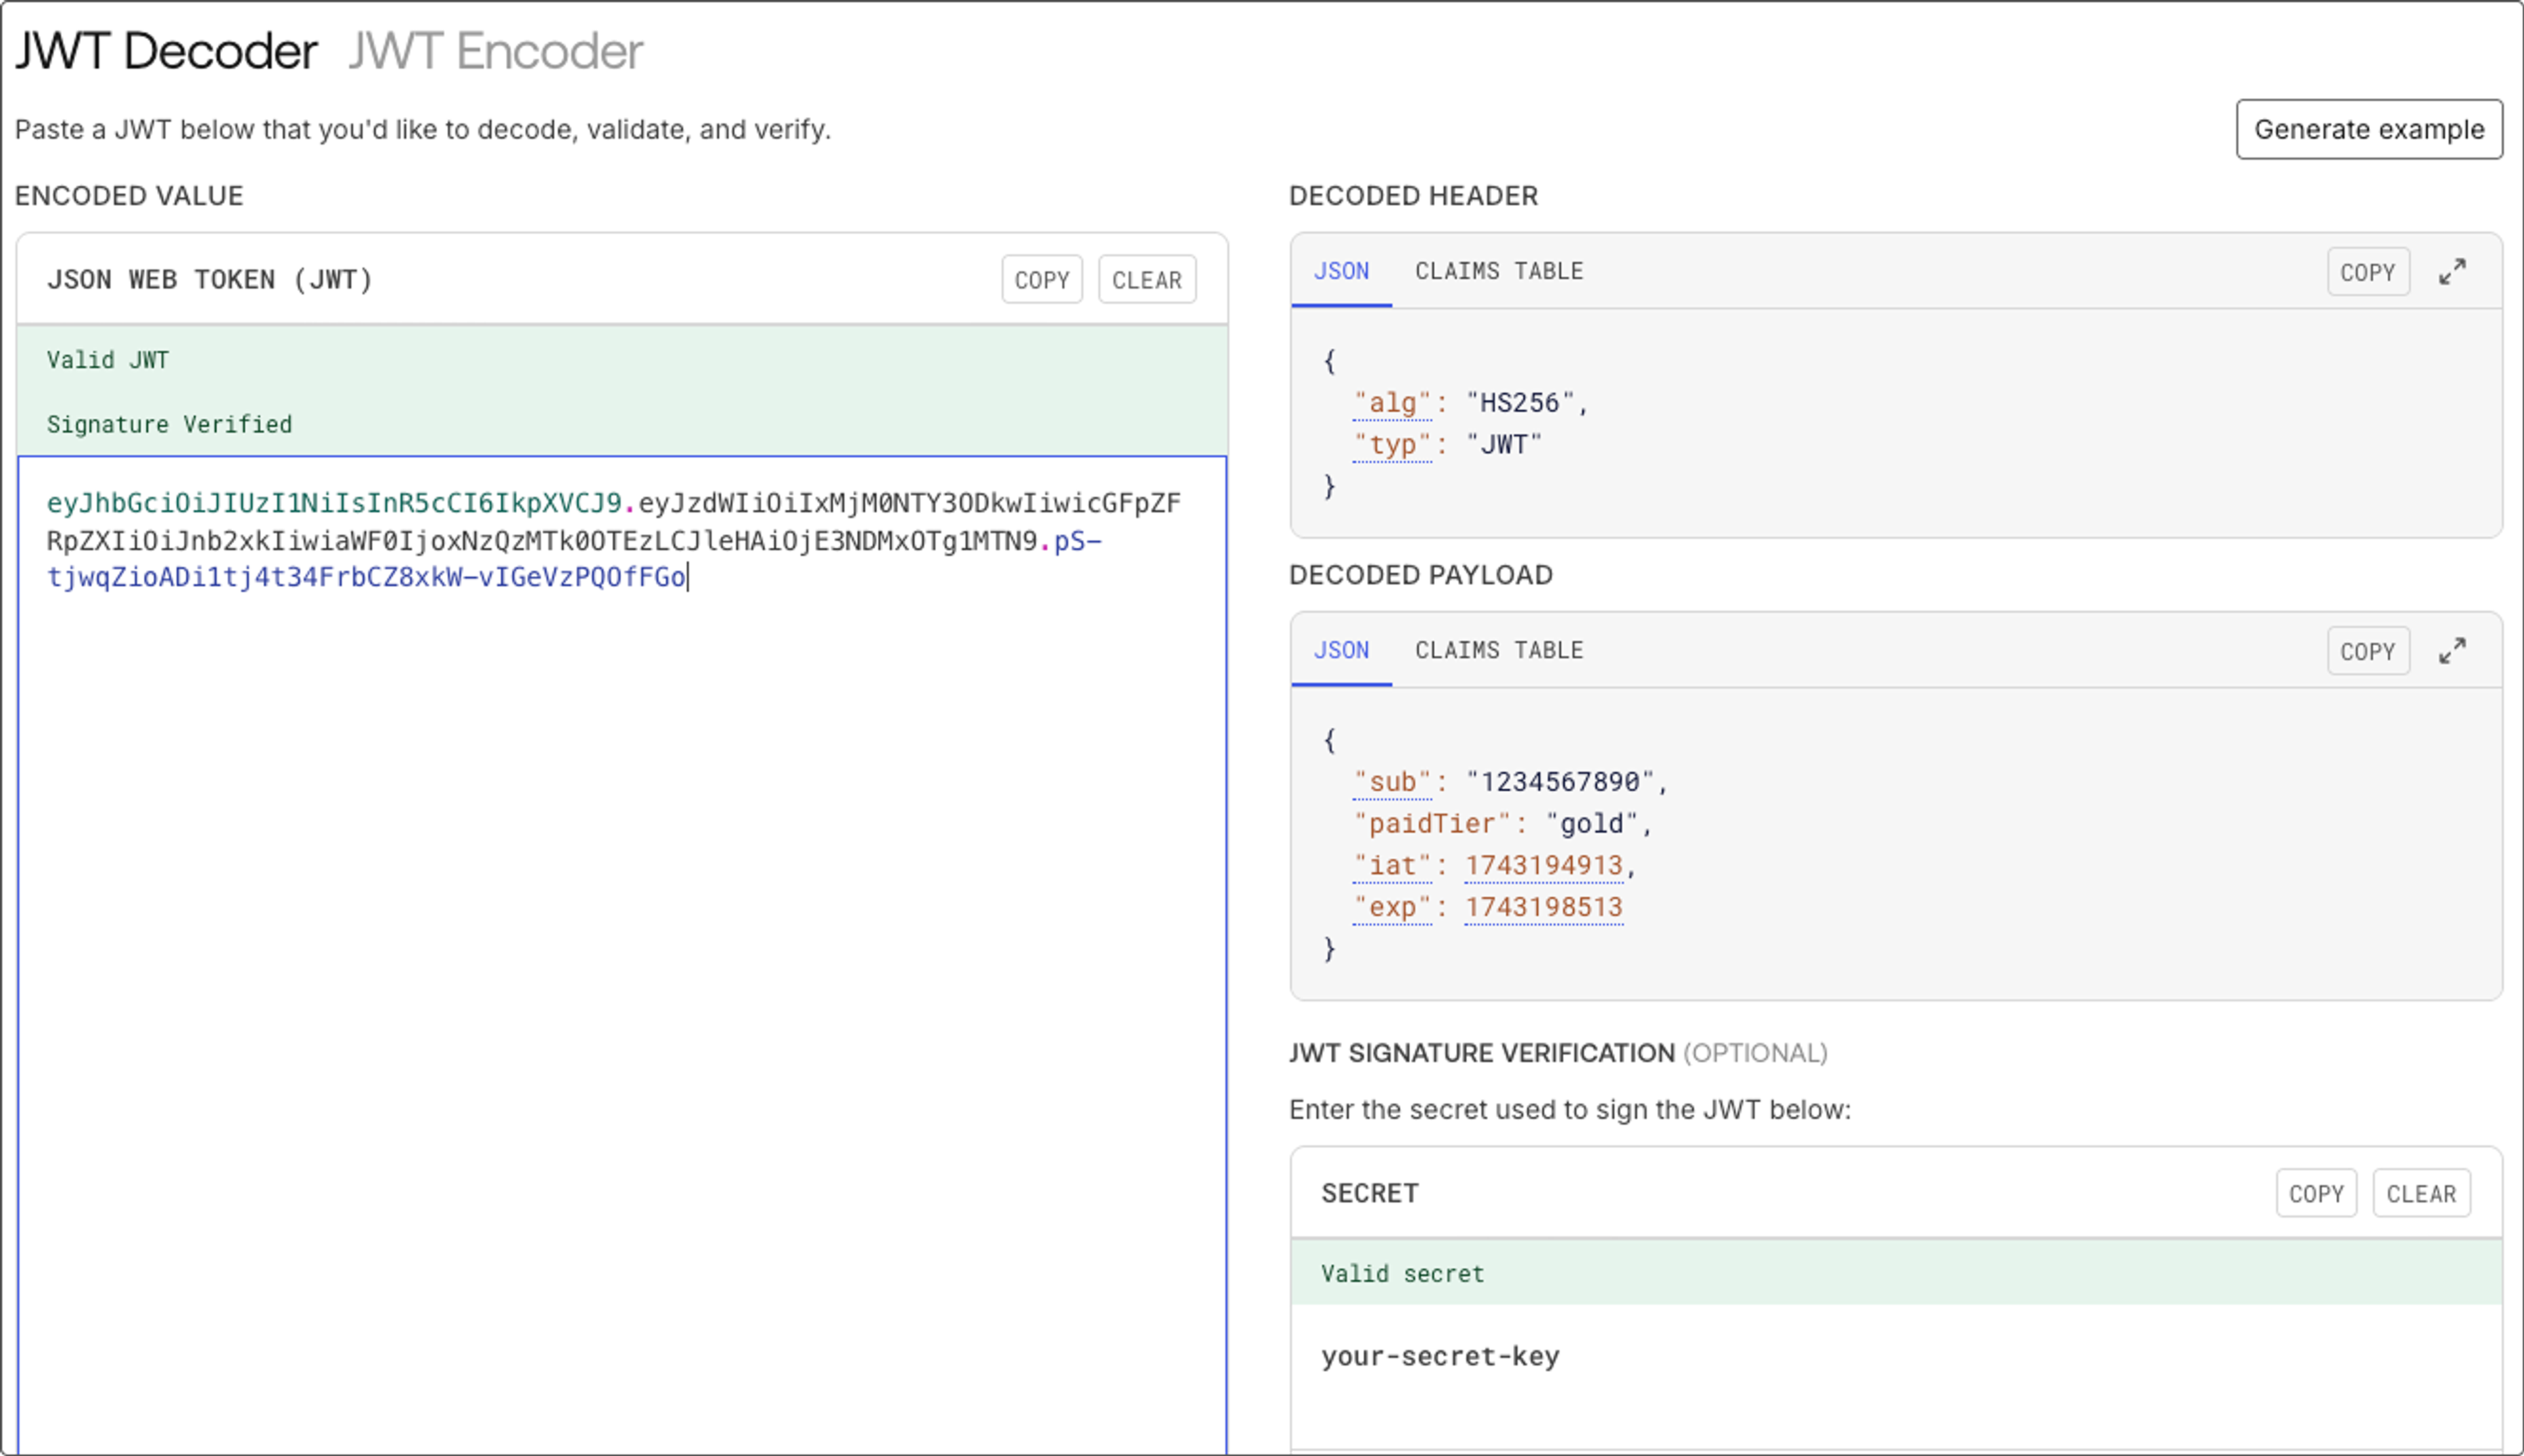The width and height of the screenshot is (2524, 1456).
Task: Click the "exp" timestamp value 1743198513
Action: [1543, 907]
